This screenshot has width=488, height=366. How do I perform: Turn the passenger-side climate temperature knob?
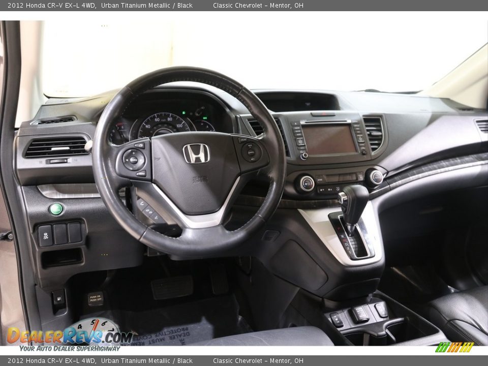376,177
